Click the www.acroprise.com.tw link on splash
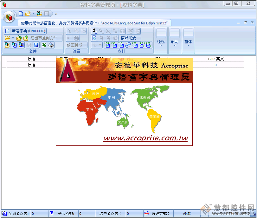257x218 pixels. pyautogui.click(x=146, y=138)
